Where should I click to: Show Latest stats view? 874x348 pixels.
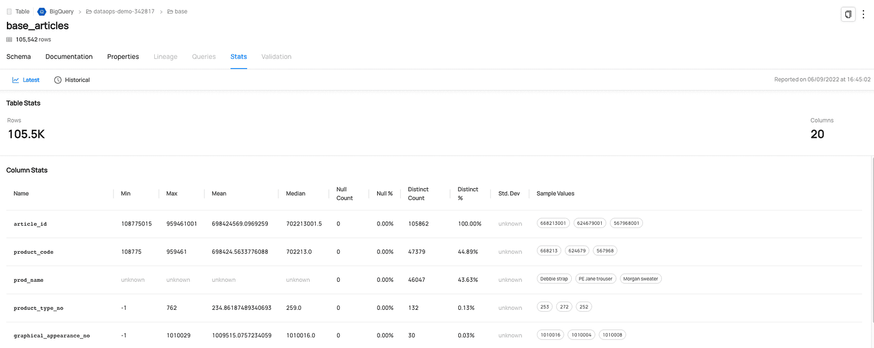point(26,80)
